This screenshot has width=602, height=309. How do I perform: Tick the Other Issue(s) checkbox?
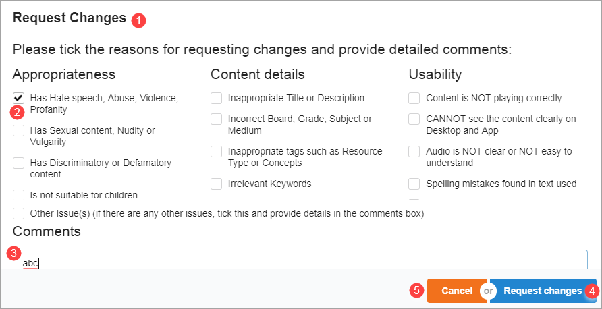pos(19,213)
